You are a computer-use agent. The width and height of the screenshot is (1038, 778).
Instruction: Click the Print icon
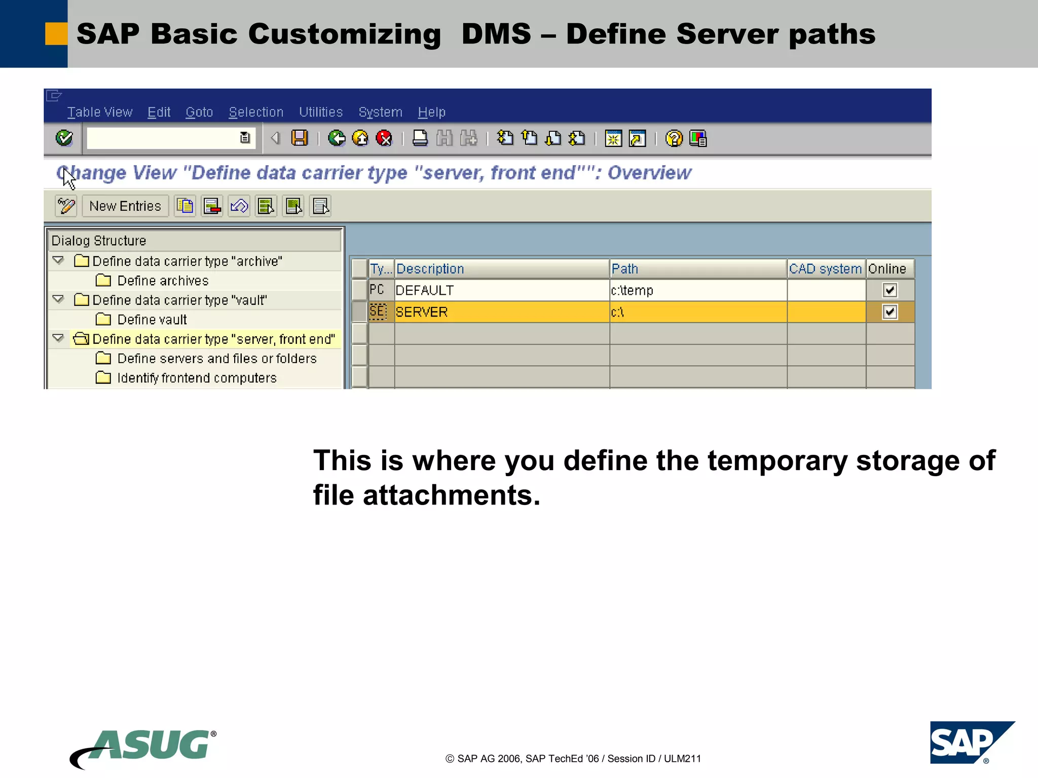(x=420, y=138)
